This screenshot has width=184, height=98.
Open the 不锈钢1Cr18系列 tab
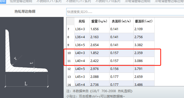click(108, 1)
